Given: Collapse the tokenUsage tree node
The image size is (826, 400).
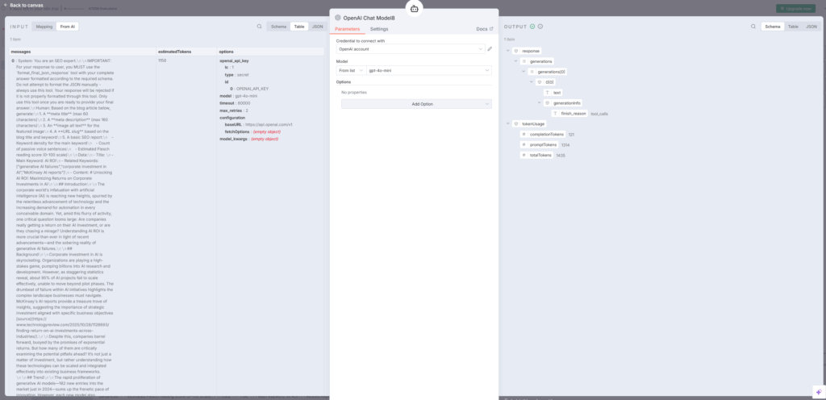Looking at the screenshot, I should (x=507, y=123).
